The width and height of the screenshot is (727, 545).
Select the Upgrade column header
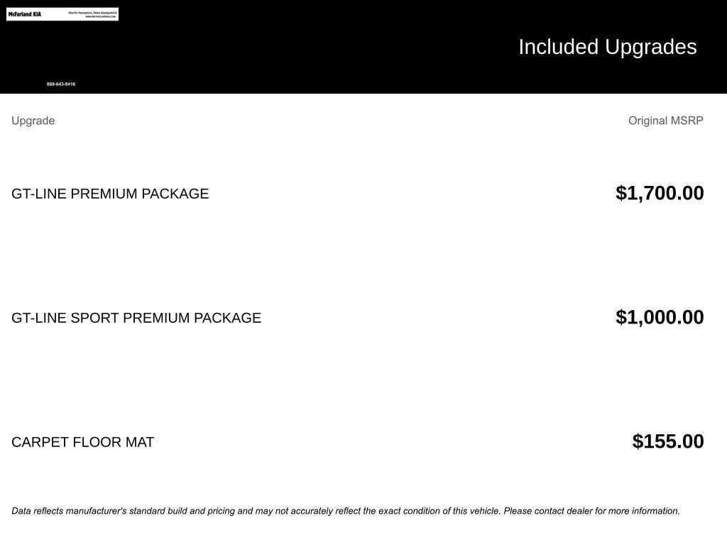click(33, 121)
